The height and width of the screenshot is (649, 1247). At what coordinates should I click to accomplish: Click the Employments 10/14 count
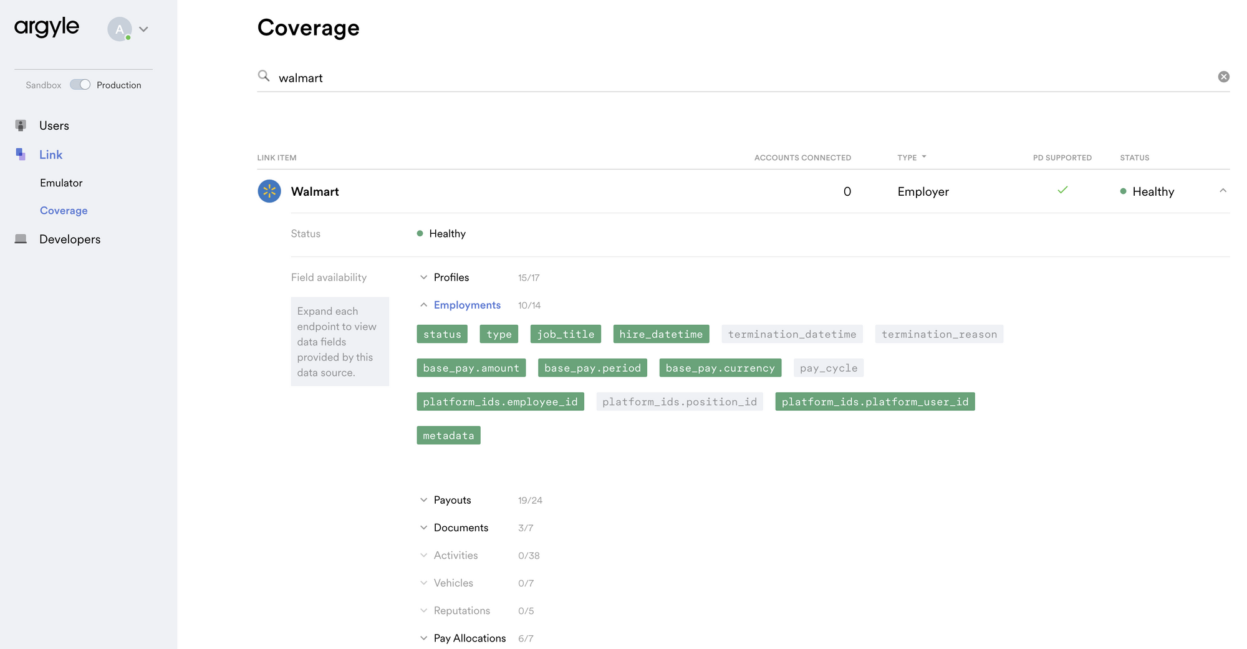click(x=529, y=305)
